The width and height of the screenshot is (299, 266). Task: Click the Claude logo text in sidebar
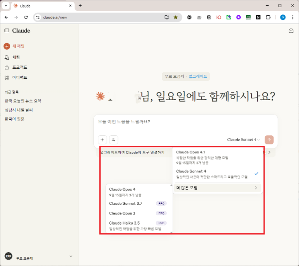21,31
